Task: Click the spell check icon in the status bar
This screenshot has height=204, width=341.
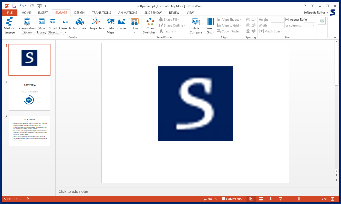Action: [28, 199]
